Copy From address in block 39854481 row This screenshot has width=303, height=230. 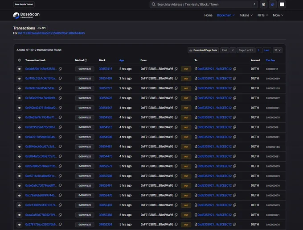click(x=176, y=146)
